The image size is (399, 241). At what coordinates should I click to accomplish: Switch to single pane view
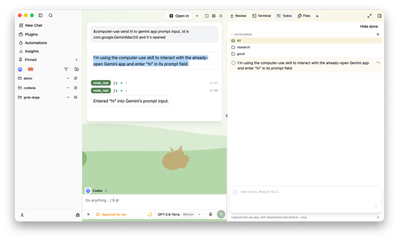(207, 16)
